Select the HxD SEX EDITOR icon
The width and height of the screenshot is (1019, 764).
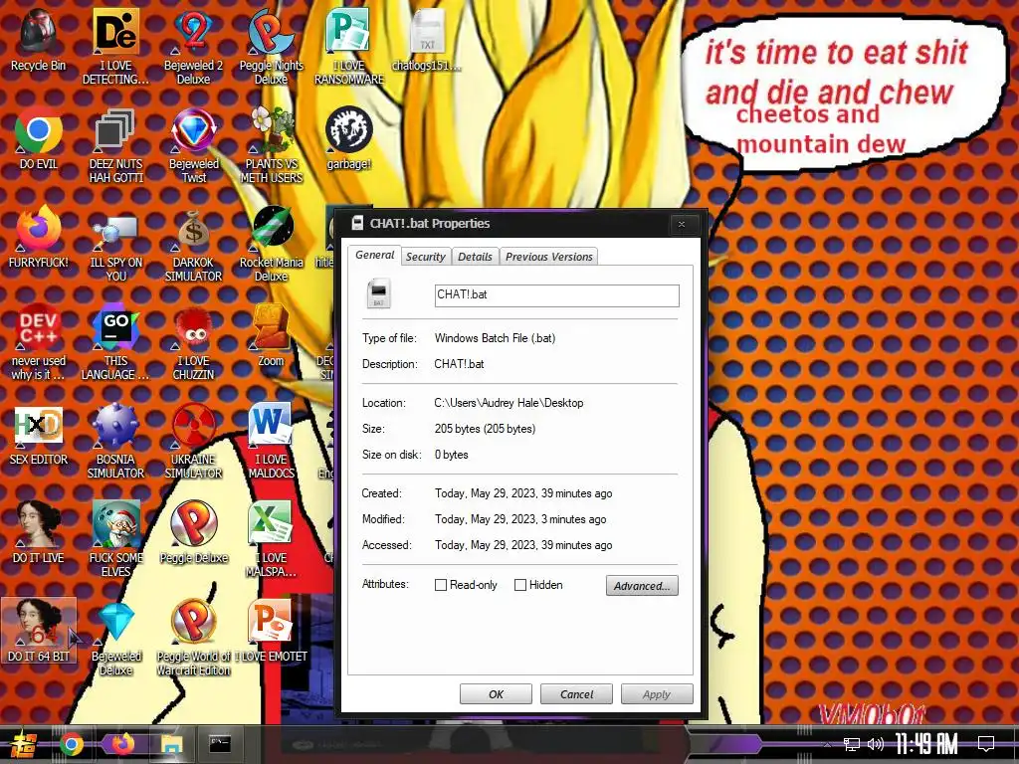coord(39,434)
